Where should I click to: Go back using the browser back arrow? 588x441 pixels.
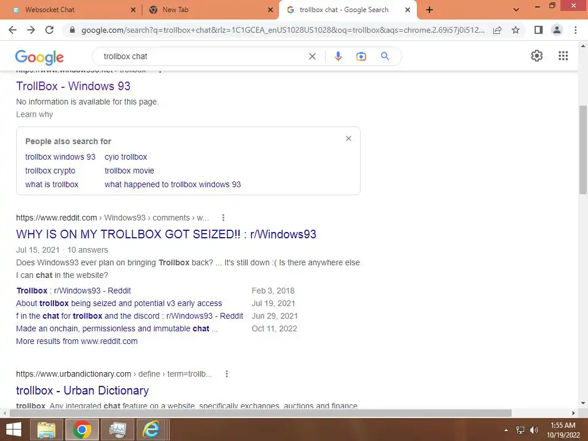tap(13, 30)
